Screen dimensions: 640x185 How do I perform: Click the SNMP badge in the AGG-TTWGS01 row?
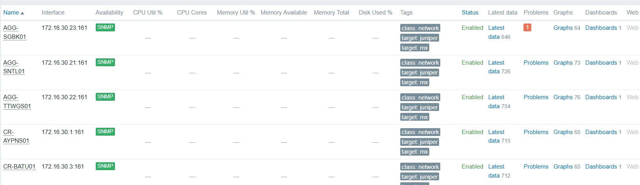coord(105,97)
